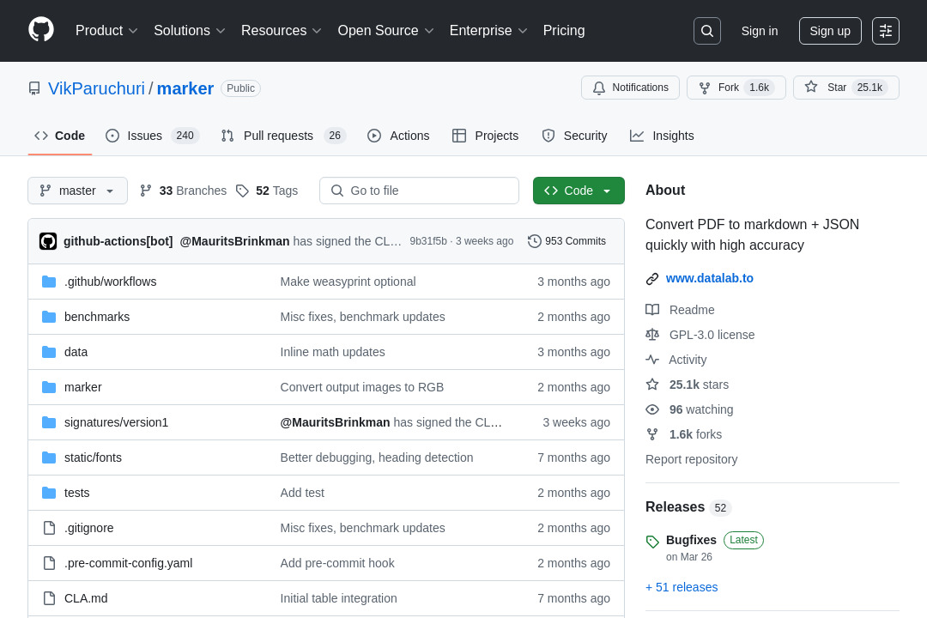Screen dimensions: 927x618
Task: Click the Go to file search field
Action: pos(419,191)
